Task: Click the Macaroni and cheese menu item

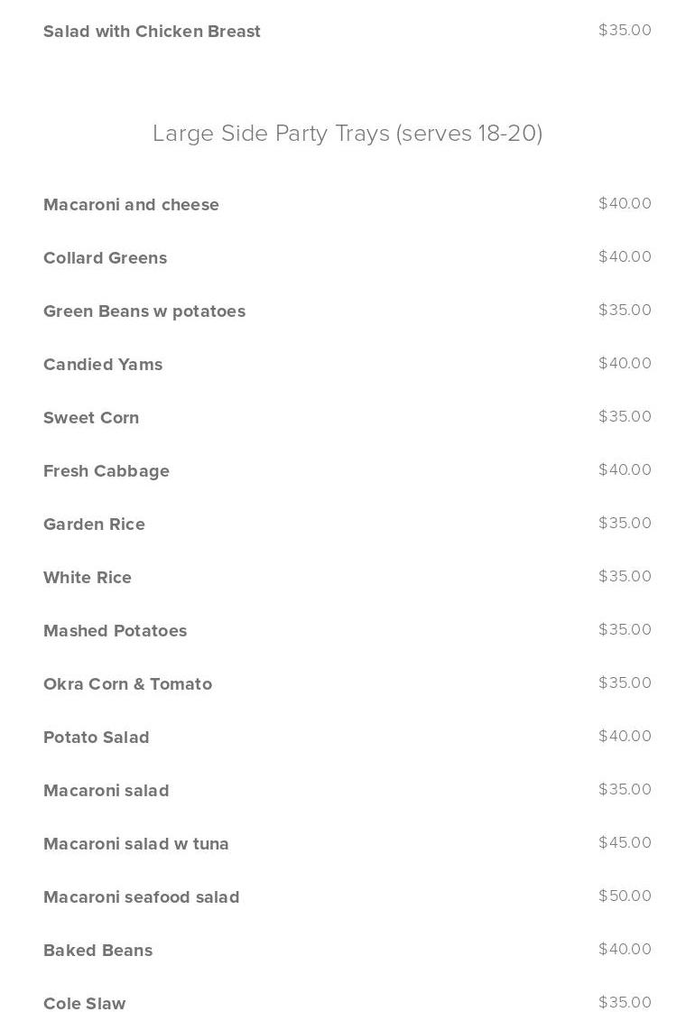Action: (x=131, y=205)
